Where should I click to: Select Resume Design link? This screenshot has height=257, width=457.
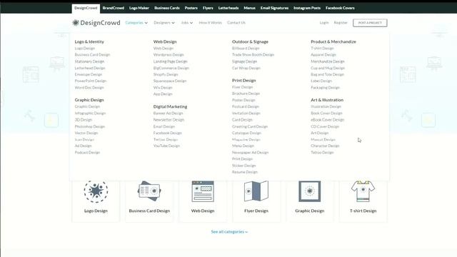click(245, 172)
